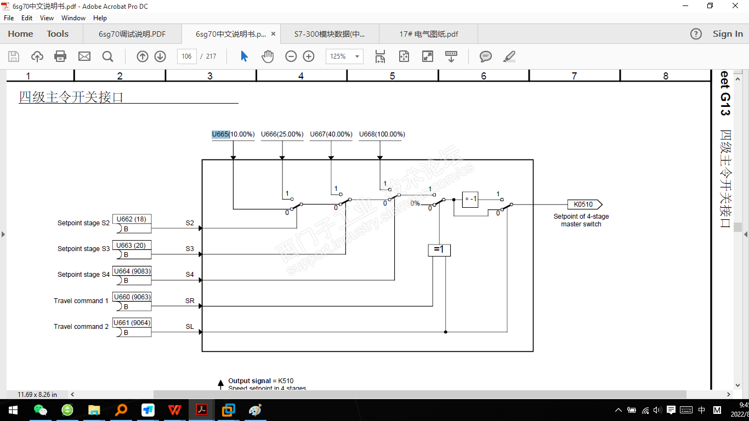Open the Help menu
Image resolution: width=749 pixels, height=421 pixels.
(x=100, y=18)
